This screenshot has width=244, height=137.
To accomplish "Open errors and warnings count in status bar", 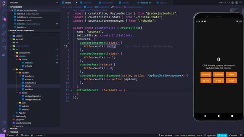I will [x=25, y=135].
